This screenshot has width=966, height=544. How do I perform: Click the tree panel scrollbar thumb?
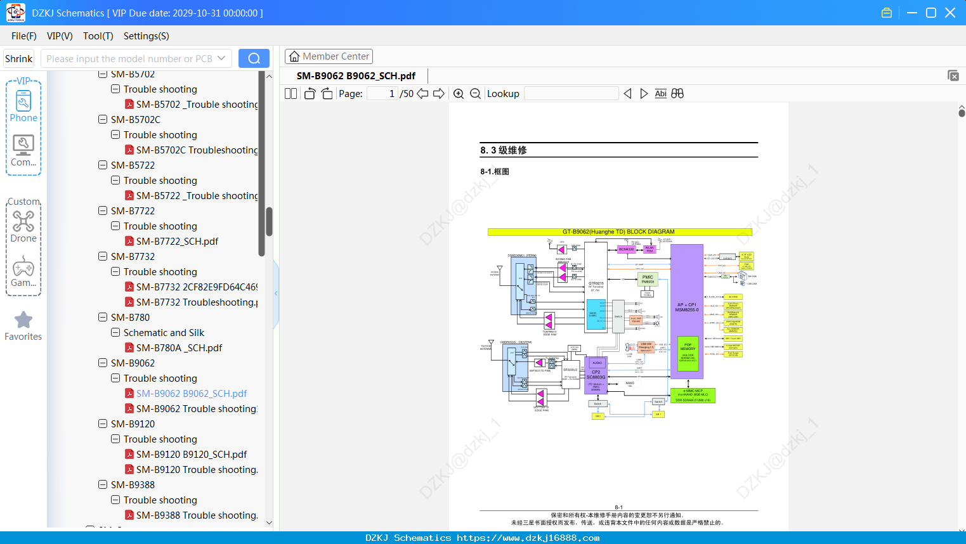(x=269, y=222)
